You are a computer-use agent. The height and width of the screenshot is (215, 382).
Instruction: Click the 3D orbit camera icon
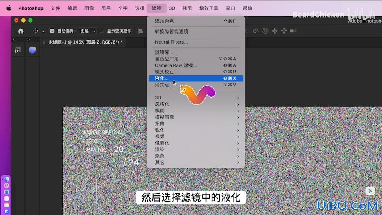click(x=256, y=31)
